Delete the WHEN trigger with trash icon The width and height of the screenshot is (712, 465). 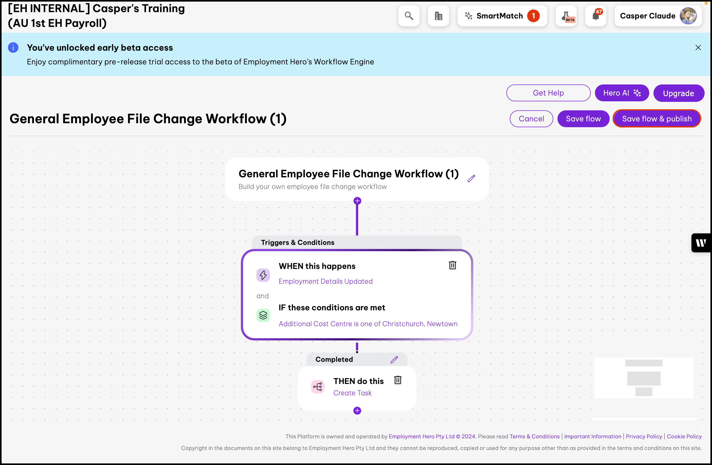(452, 265)
